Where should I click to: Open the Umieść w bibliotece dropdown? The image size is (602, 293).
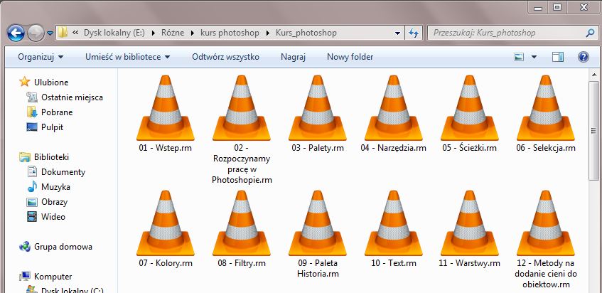[x=127, y=57]
